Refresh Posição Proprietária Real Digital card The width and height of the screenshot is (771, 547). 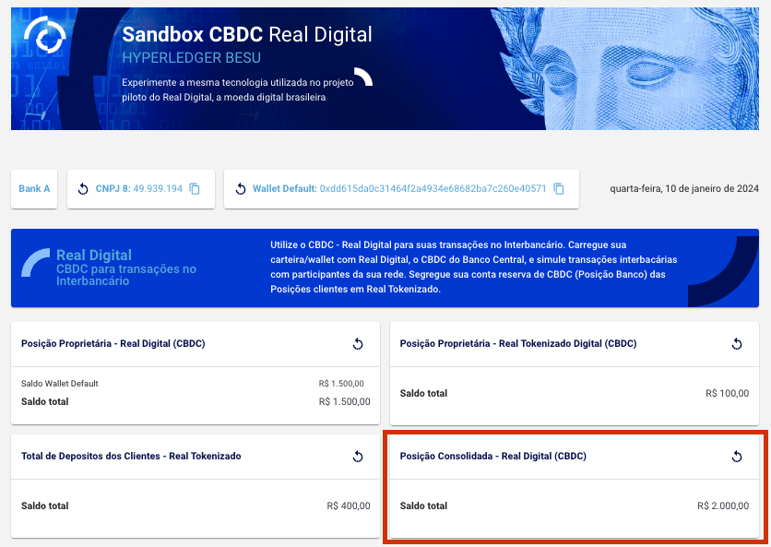click(358, 344)
